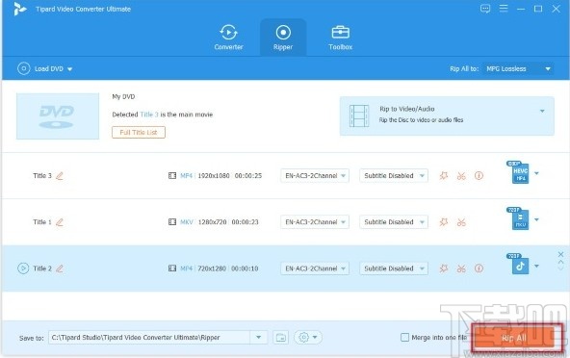Open the edit effects star icon for Title 2
The height and width of the screenshot is (358, 570).
(x=444, y=268)
